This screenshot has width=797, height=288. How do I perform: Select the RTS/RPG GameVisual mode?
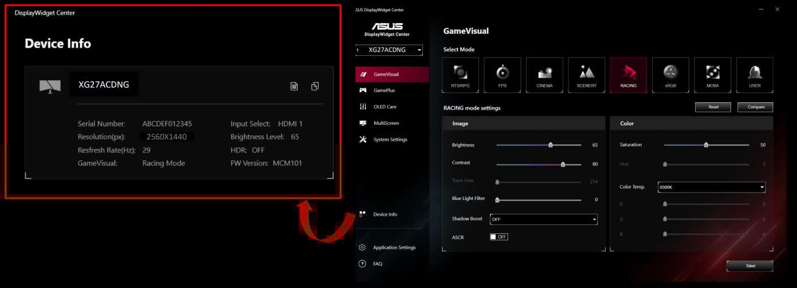coord(460,75)
